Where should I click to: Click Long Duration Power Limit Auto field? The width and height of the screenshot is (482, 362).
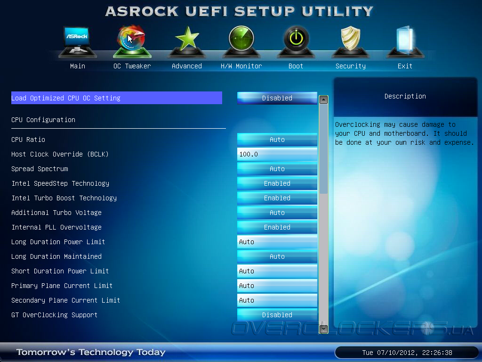point(277,242)
